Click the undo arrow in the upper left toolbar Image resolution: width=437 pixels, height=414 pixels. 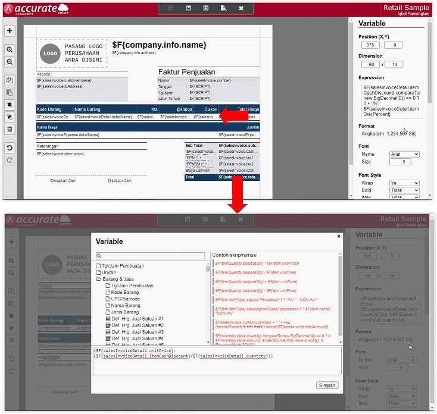[10, 148]
